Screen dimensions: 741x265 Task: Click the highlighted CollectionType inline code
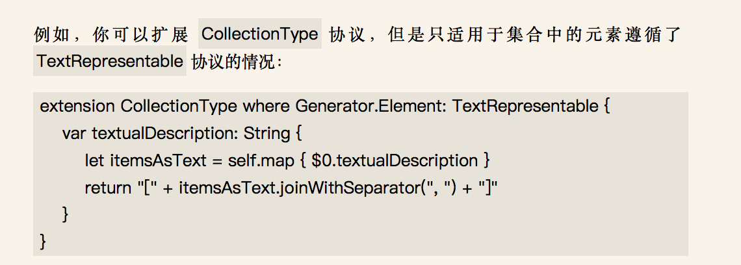259,34
